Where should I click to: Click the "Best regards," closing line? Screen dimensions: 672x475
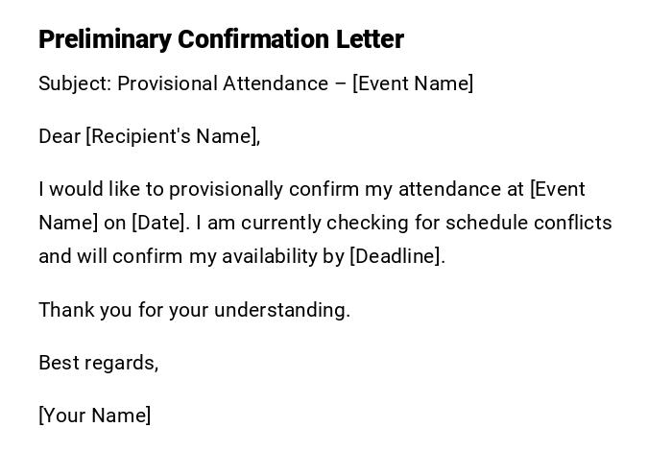click(x=99, y=363)
